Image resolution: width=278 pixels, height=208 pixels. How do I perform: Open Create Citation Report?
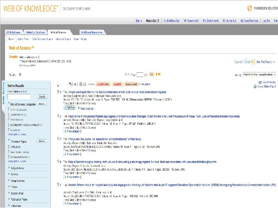[x=265, y=87]
